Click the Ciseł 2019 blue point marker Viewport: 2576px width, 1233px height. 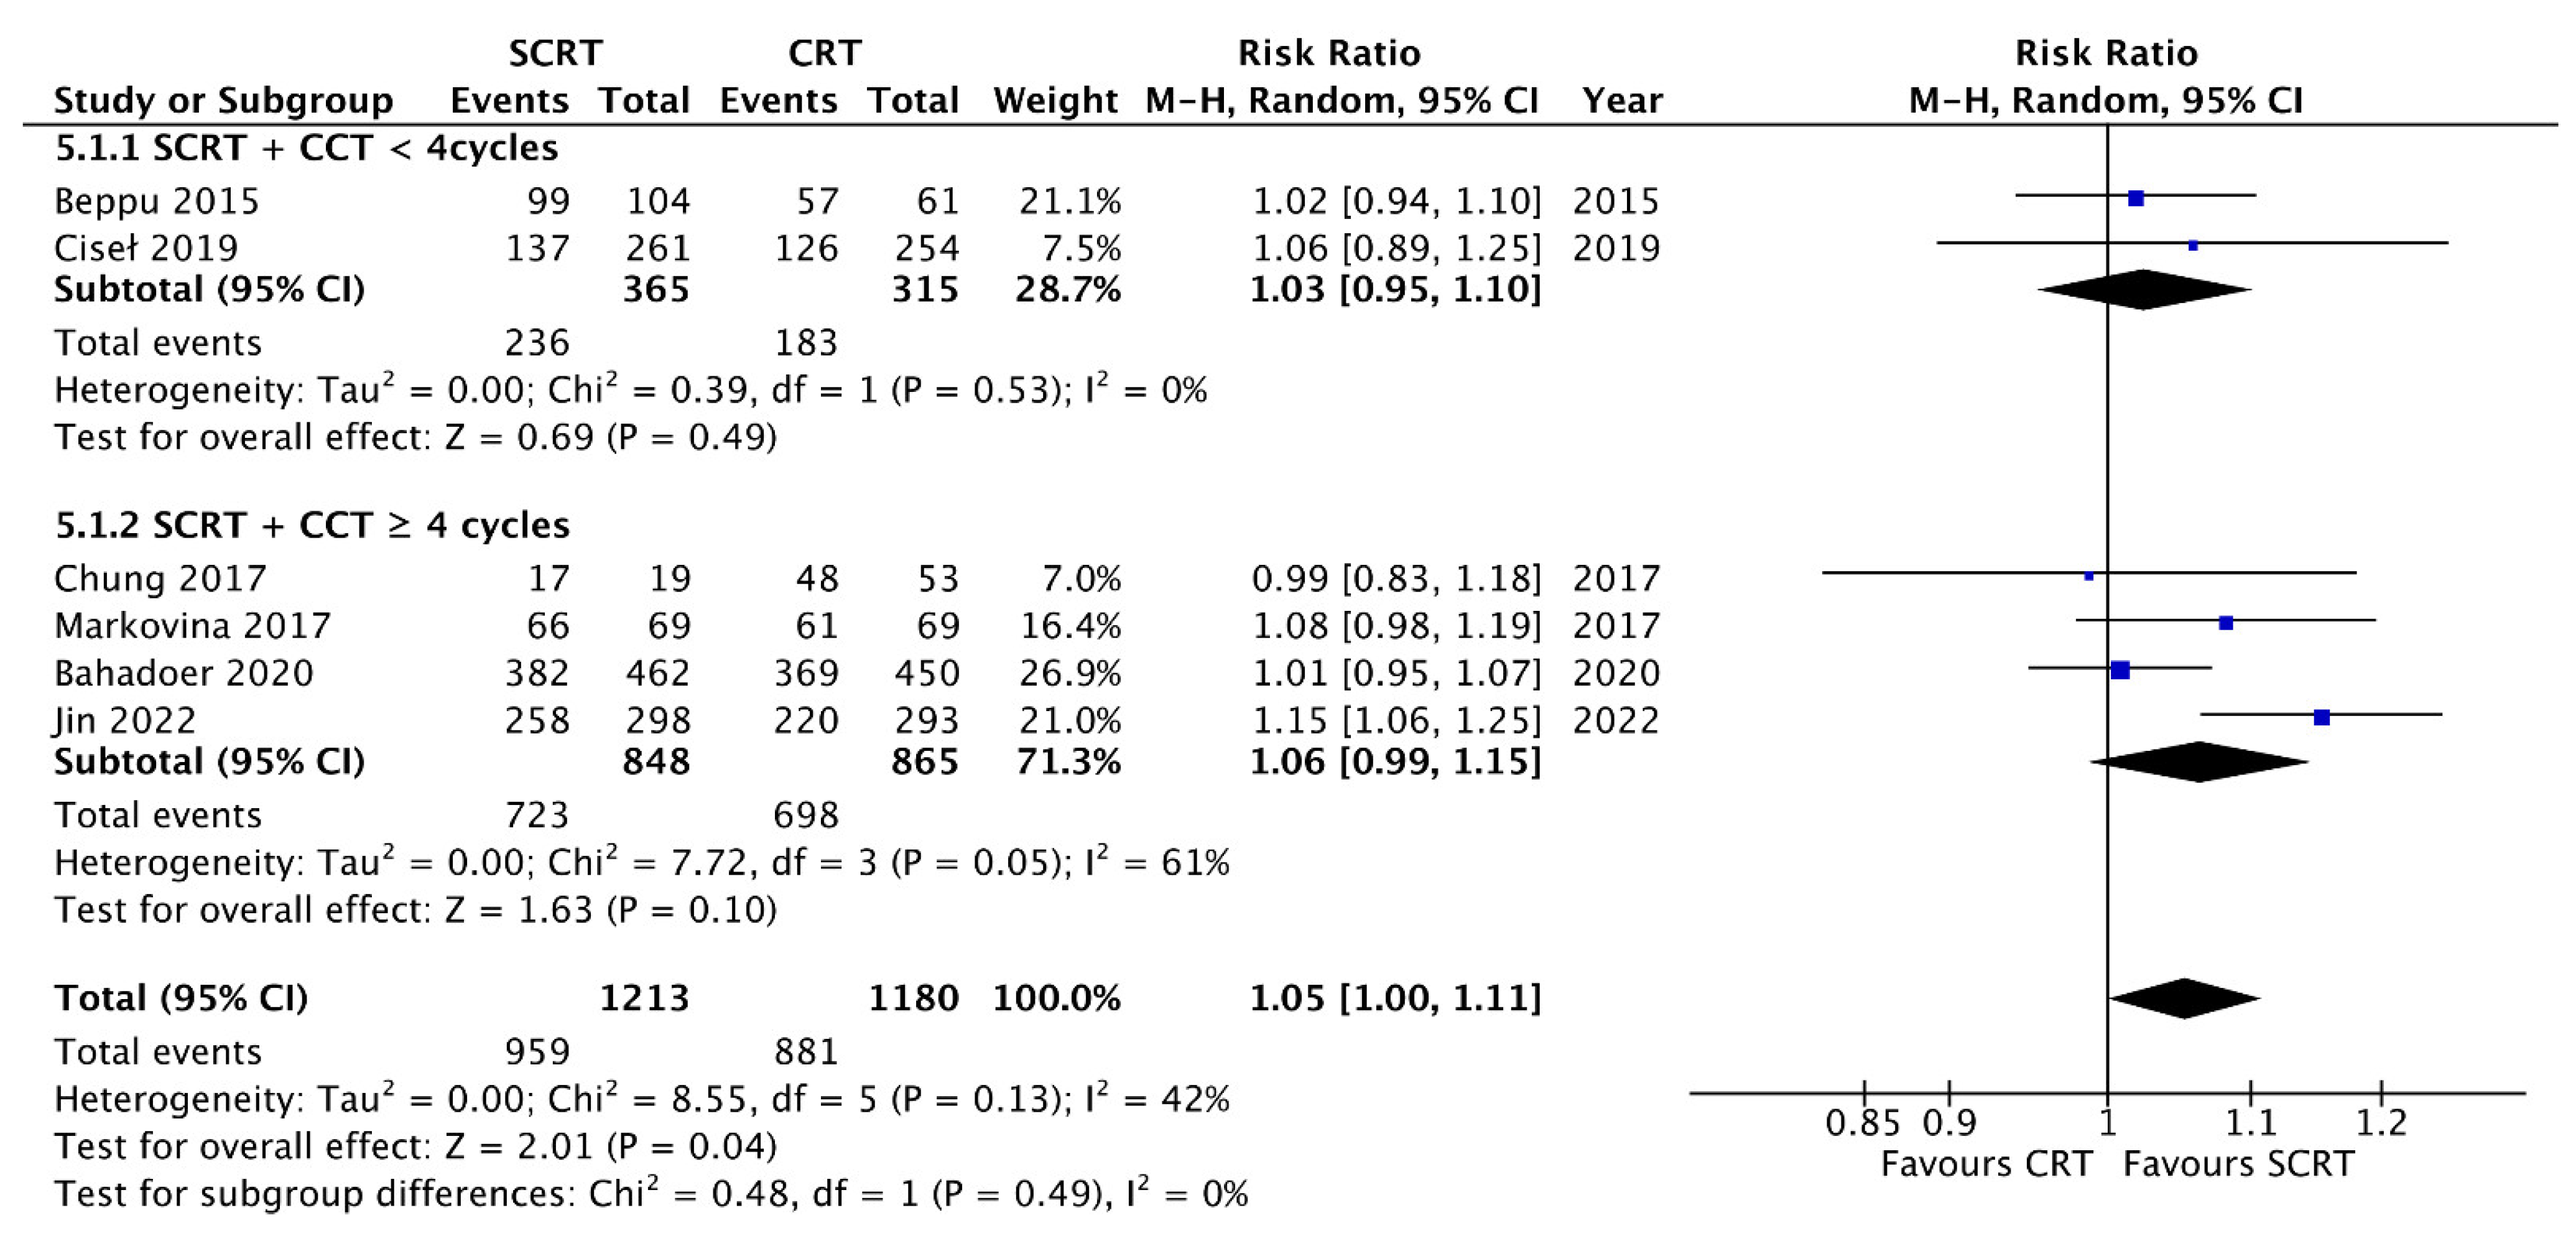pos(2193,245)
